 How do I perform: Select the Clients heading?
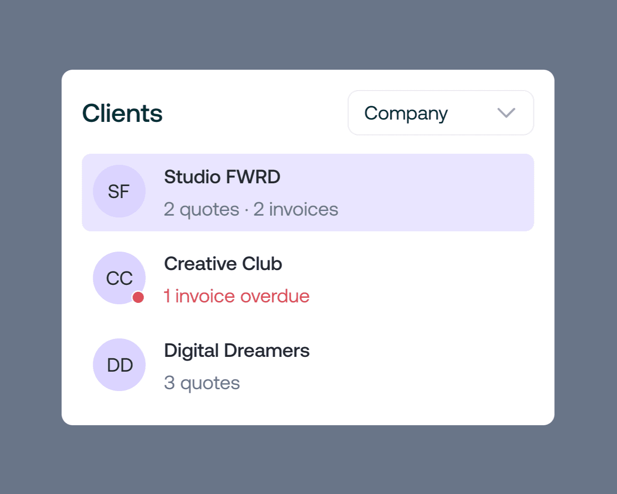click(122, 113)
